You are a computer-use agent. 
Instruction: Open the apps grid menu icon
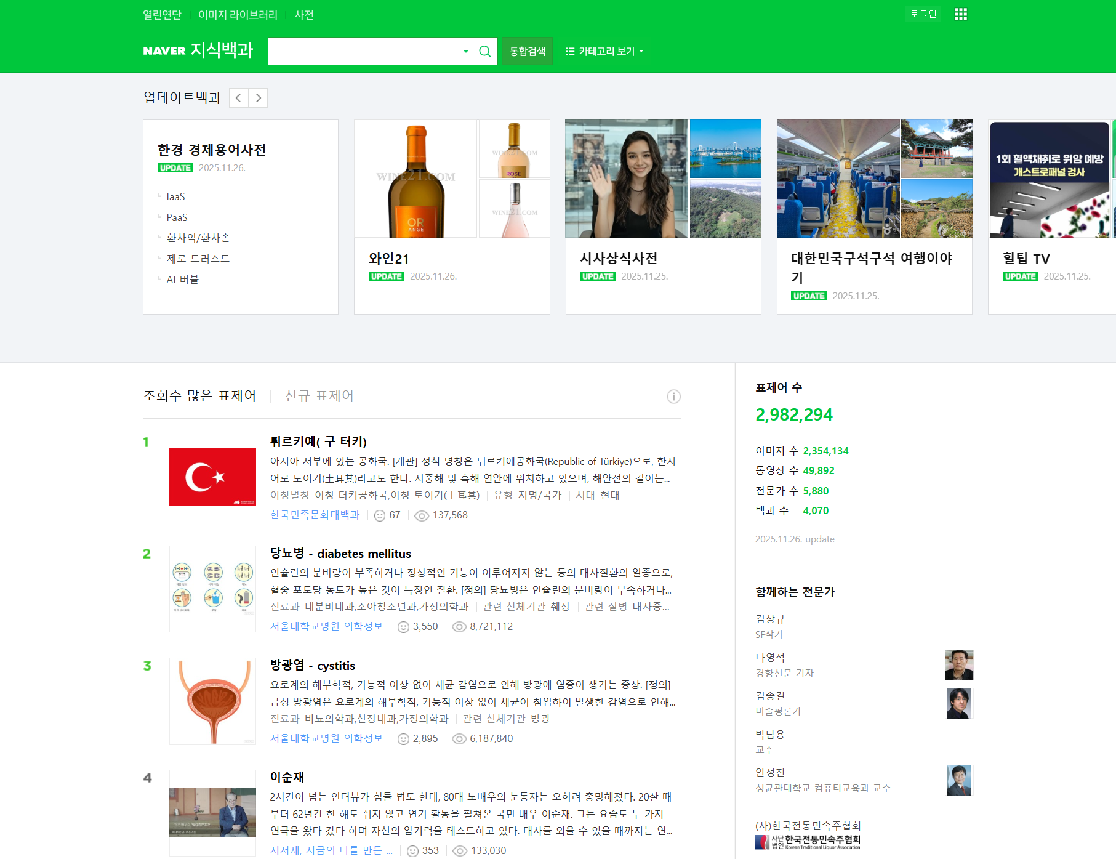pyautogui.click(x=960, y=14)
